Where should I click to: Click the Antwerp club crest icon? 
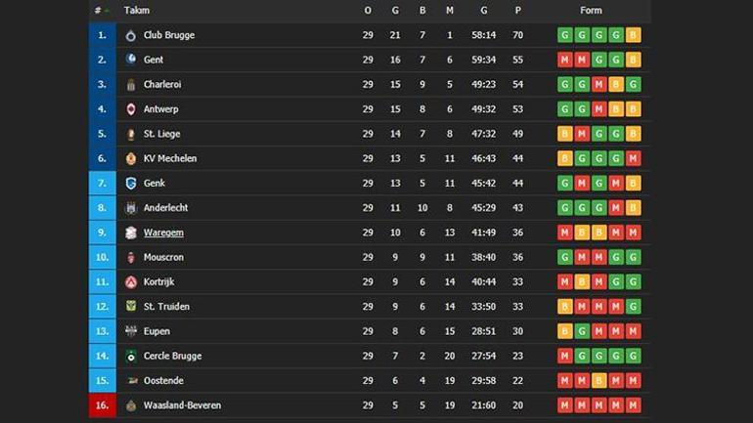131,109
